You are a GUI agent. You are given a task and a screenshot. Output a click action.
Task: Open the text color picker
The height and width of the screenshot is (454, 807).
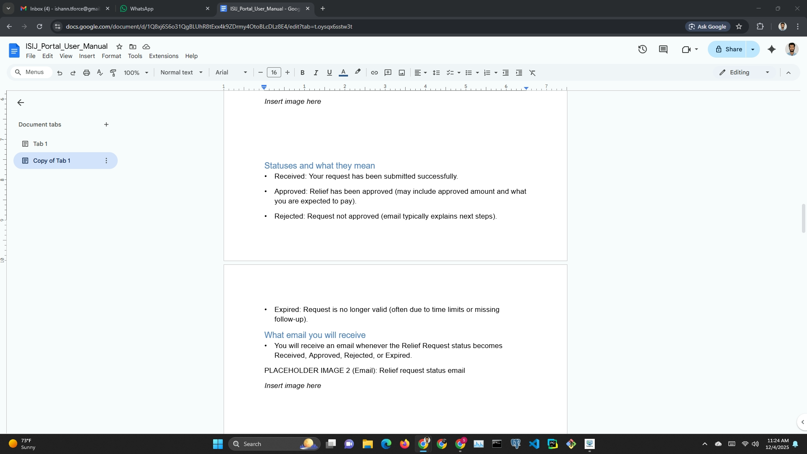pyautogui.click(x=343, y=73)
